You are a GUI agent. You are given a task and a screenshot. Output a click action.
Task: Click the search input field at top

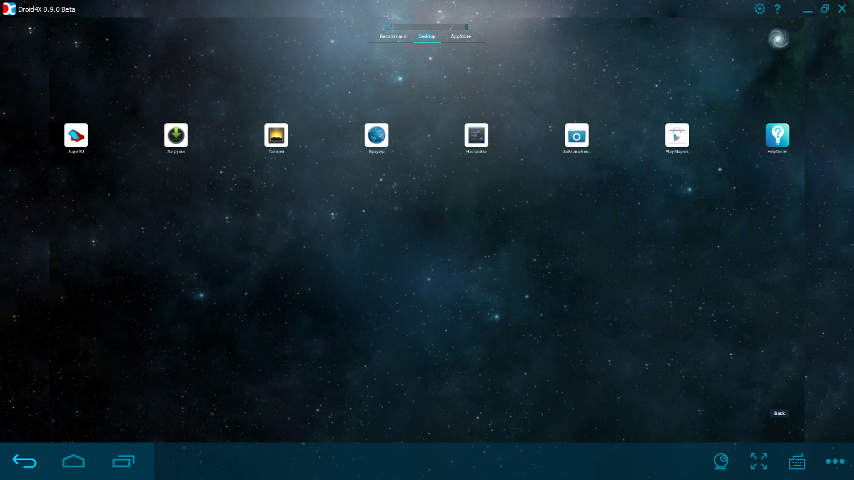click(x=430, y=27)
